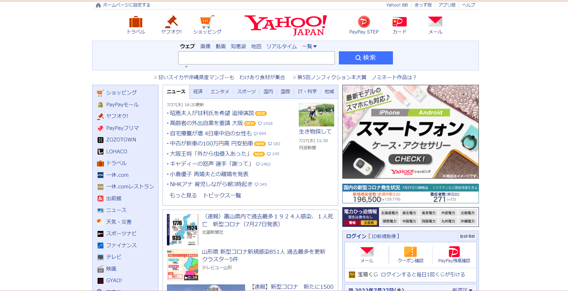Click the Yahoo! JAPAN logo
The width and height of the screenshot is (568, 291).
(x=286, y=25)
